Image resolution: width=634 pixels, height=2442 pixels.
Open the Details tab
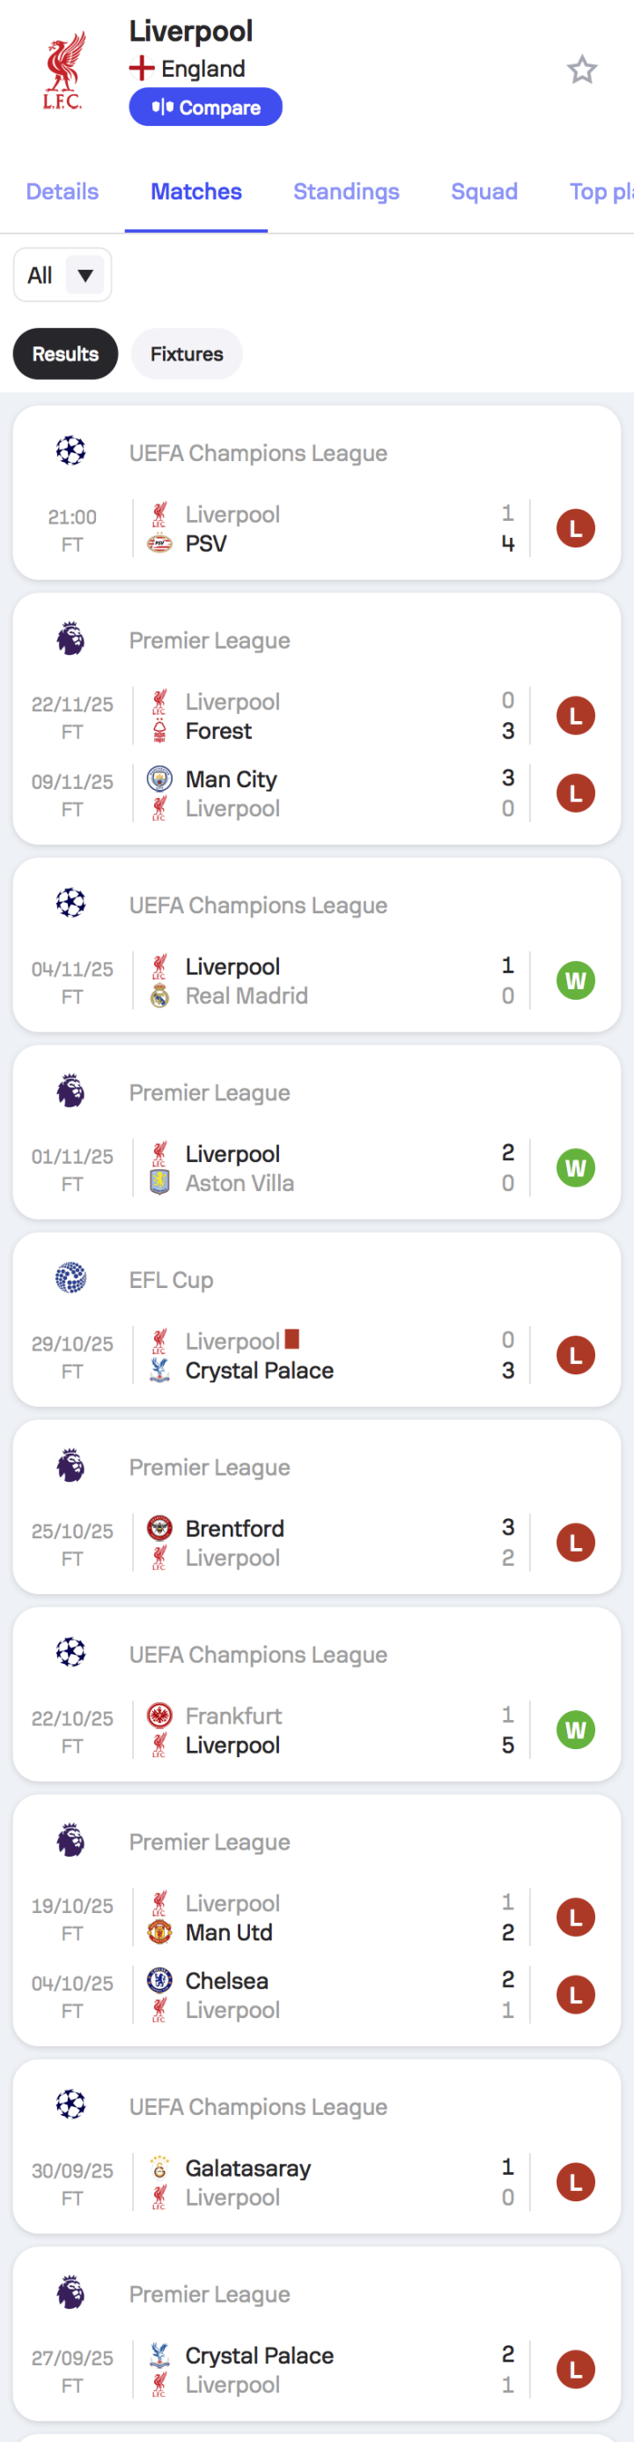[x=63, y=191]
